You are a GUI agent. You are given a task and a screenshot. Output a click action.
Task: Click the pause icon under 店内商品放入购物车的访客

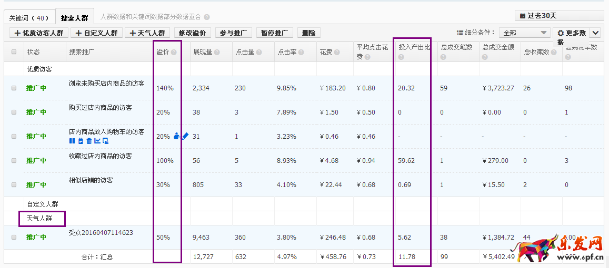tap(72, 141)
